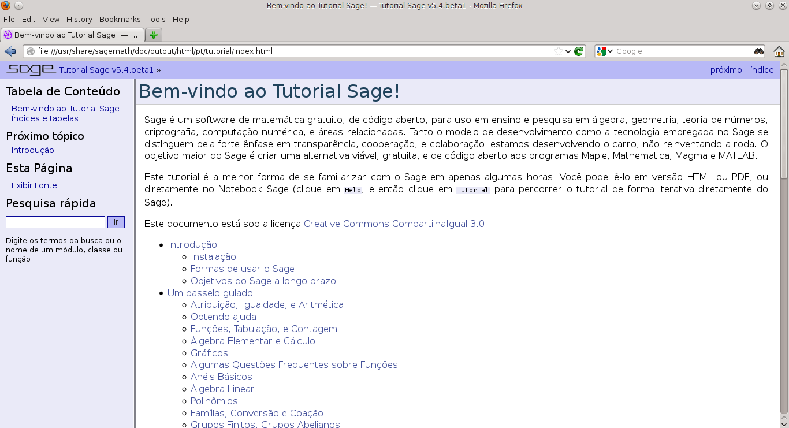Screen dimensions: 789x428
Task: Open the Tools menu
Action: click(x=157, y=19)
